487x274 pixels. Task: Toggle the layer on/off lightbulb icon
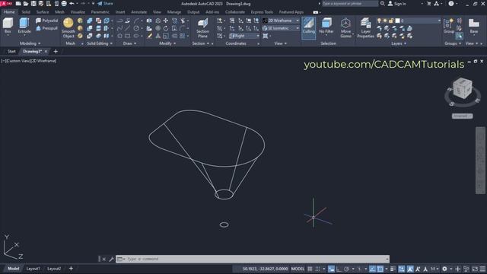(x=379, y=21)
